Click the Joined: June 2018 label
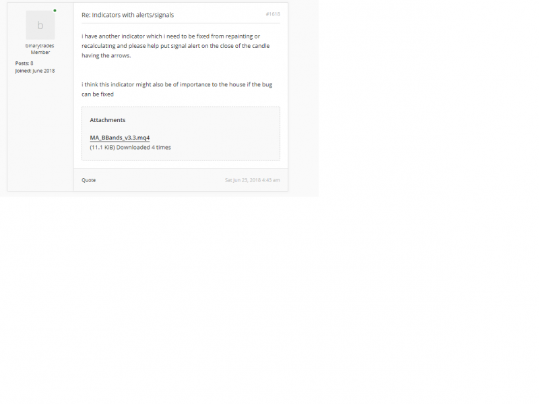539x404 pixels. (35, 71)
